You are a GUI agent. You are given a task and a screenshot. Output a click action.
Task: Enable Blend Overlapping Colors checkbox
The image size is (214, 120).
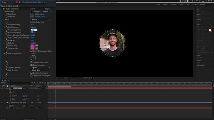click(x=31, y=51)
